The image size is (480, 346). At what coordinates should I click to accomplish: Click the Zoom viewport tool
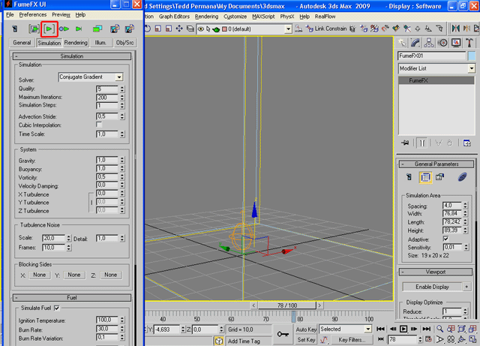[x=439, y=329]
